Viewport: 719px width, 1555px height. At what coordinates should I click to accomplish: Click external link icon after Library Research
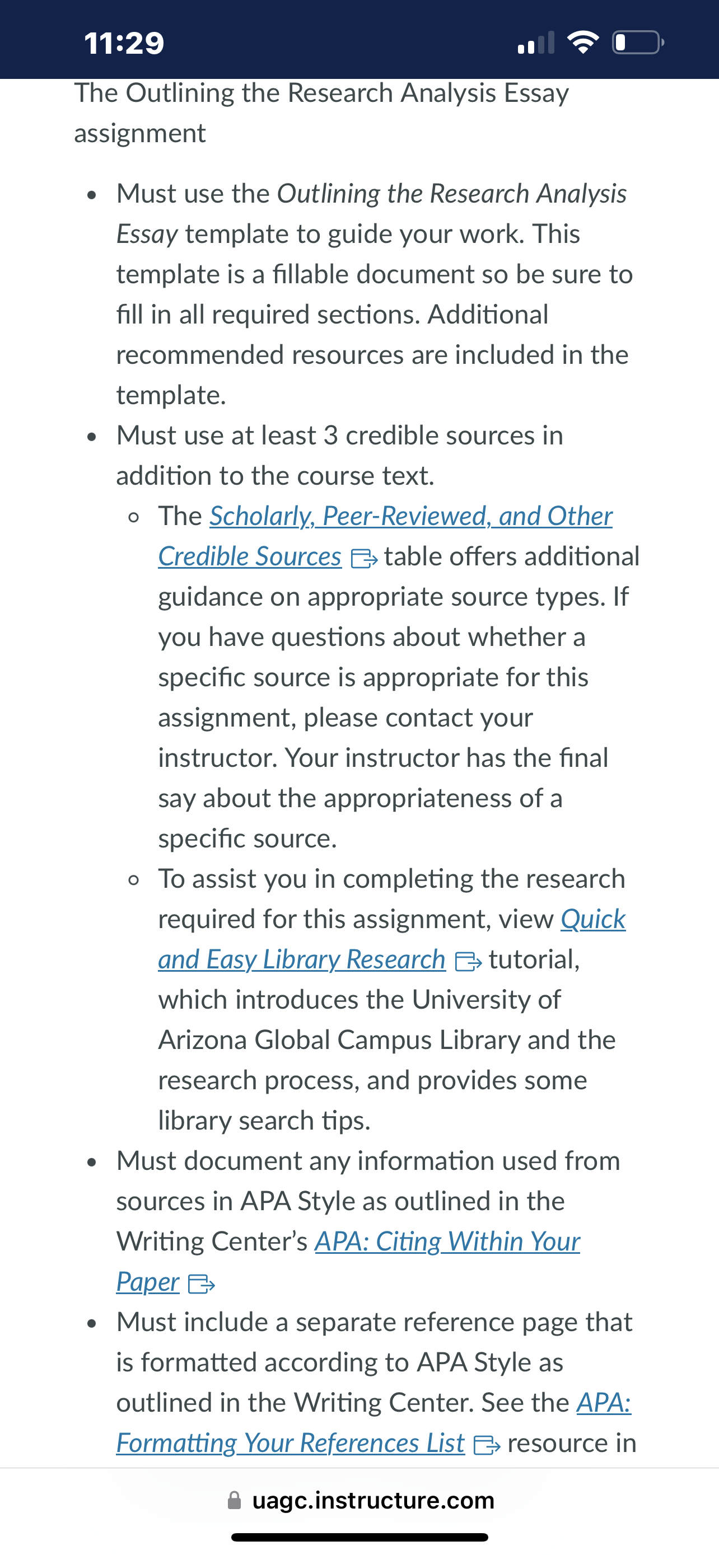coord(469,961)
